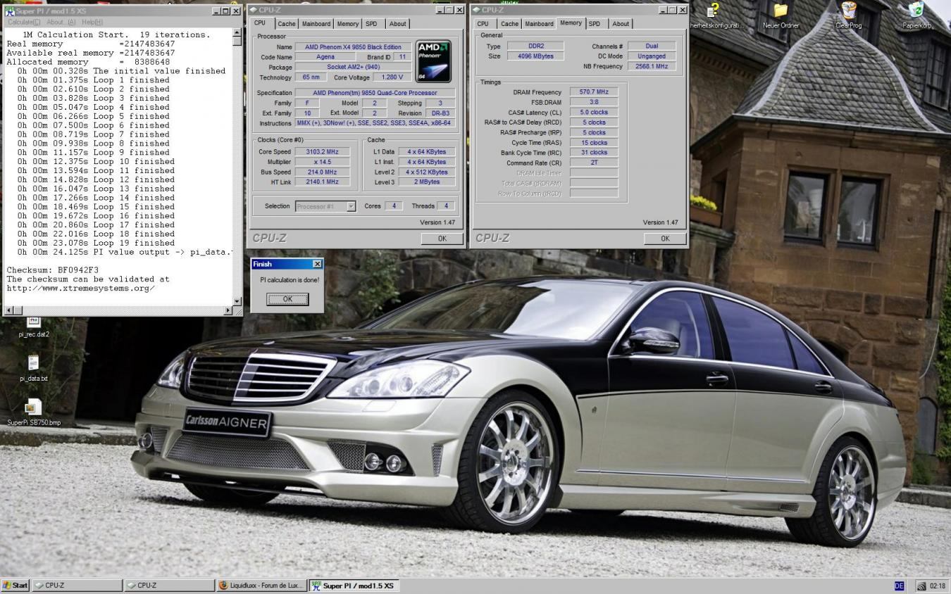This screenshot has height=594, width=951.
Task: Open the Windows Start button
Action: click(15, 586)
